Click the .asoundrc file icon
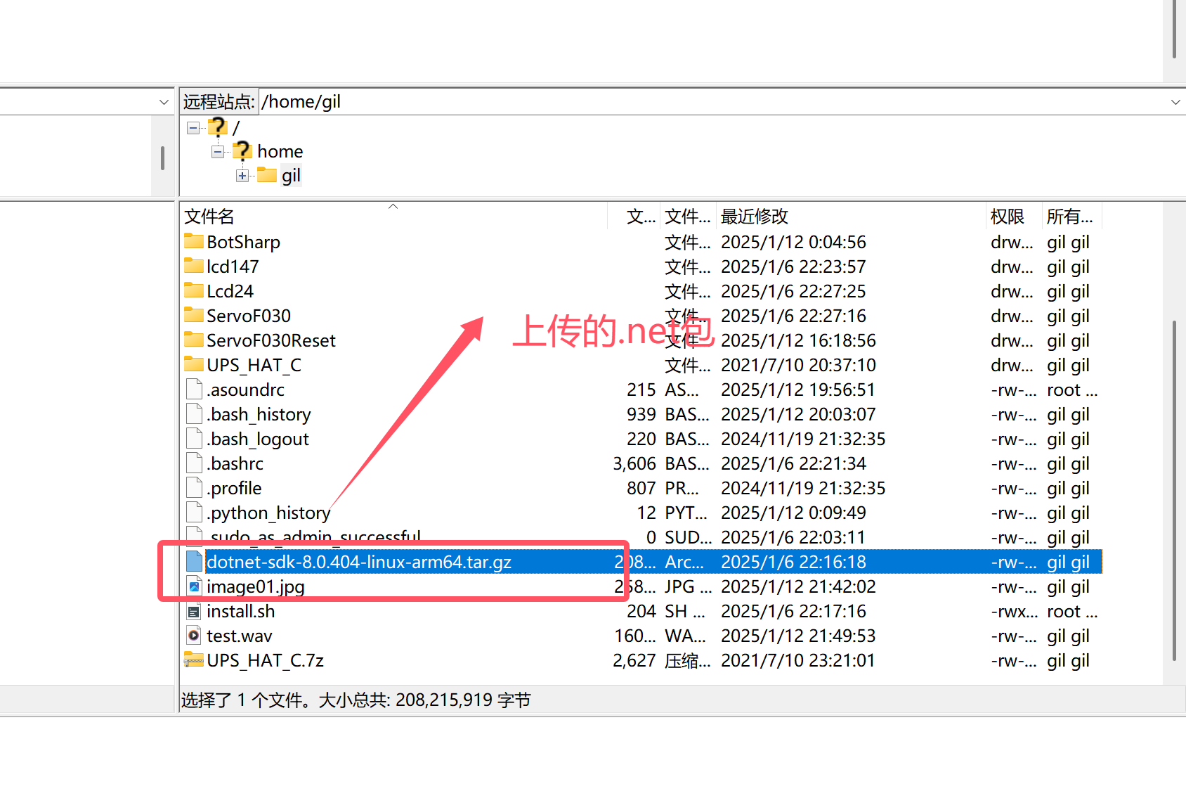Viewport: 1186px width, 810px height. click(x=194, y=389)
